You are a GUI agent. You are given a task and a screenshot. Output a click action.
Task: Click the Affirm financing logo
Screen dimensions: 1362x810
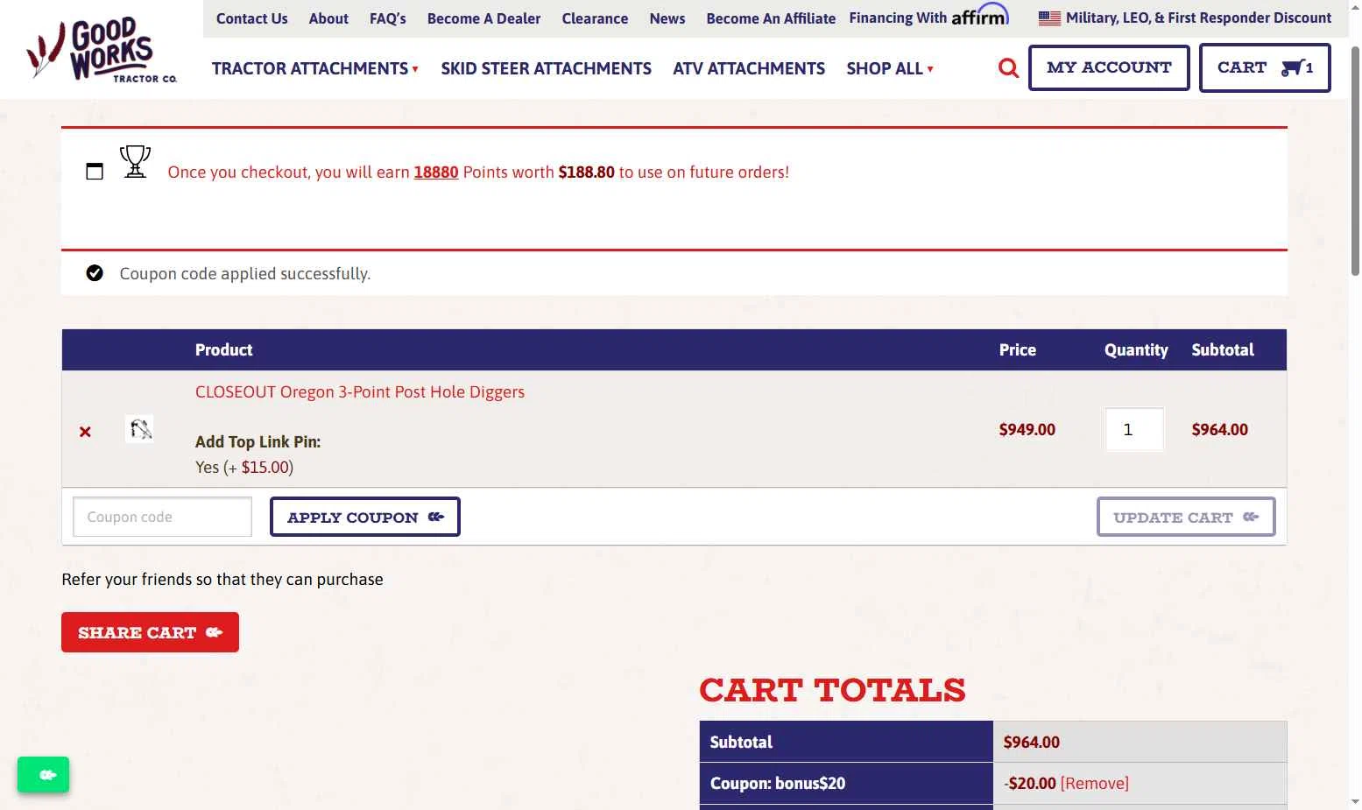[980, 16]
